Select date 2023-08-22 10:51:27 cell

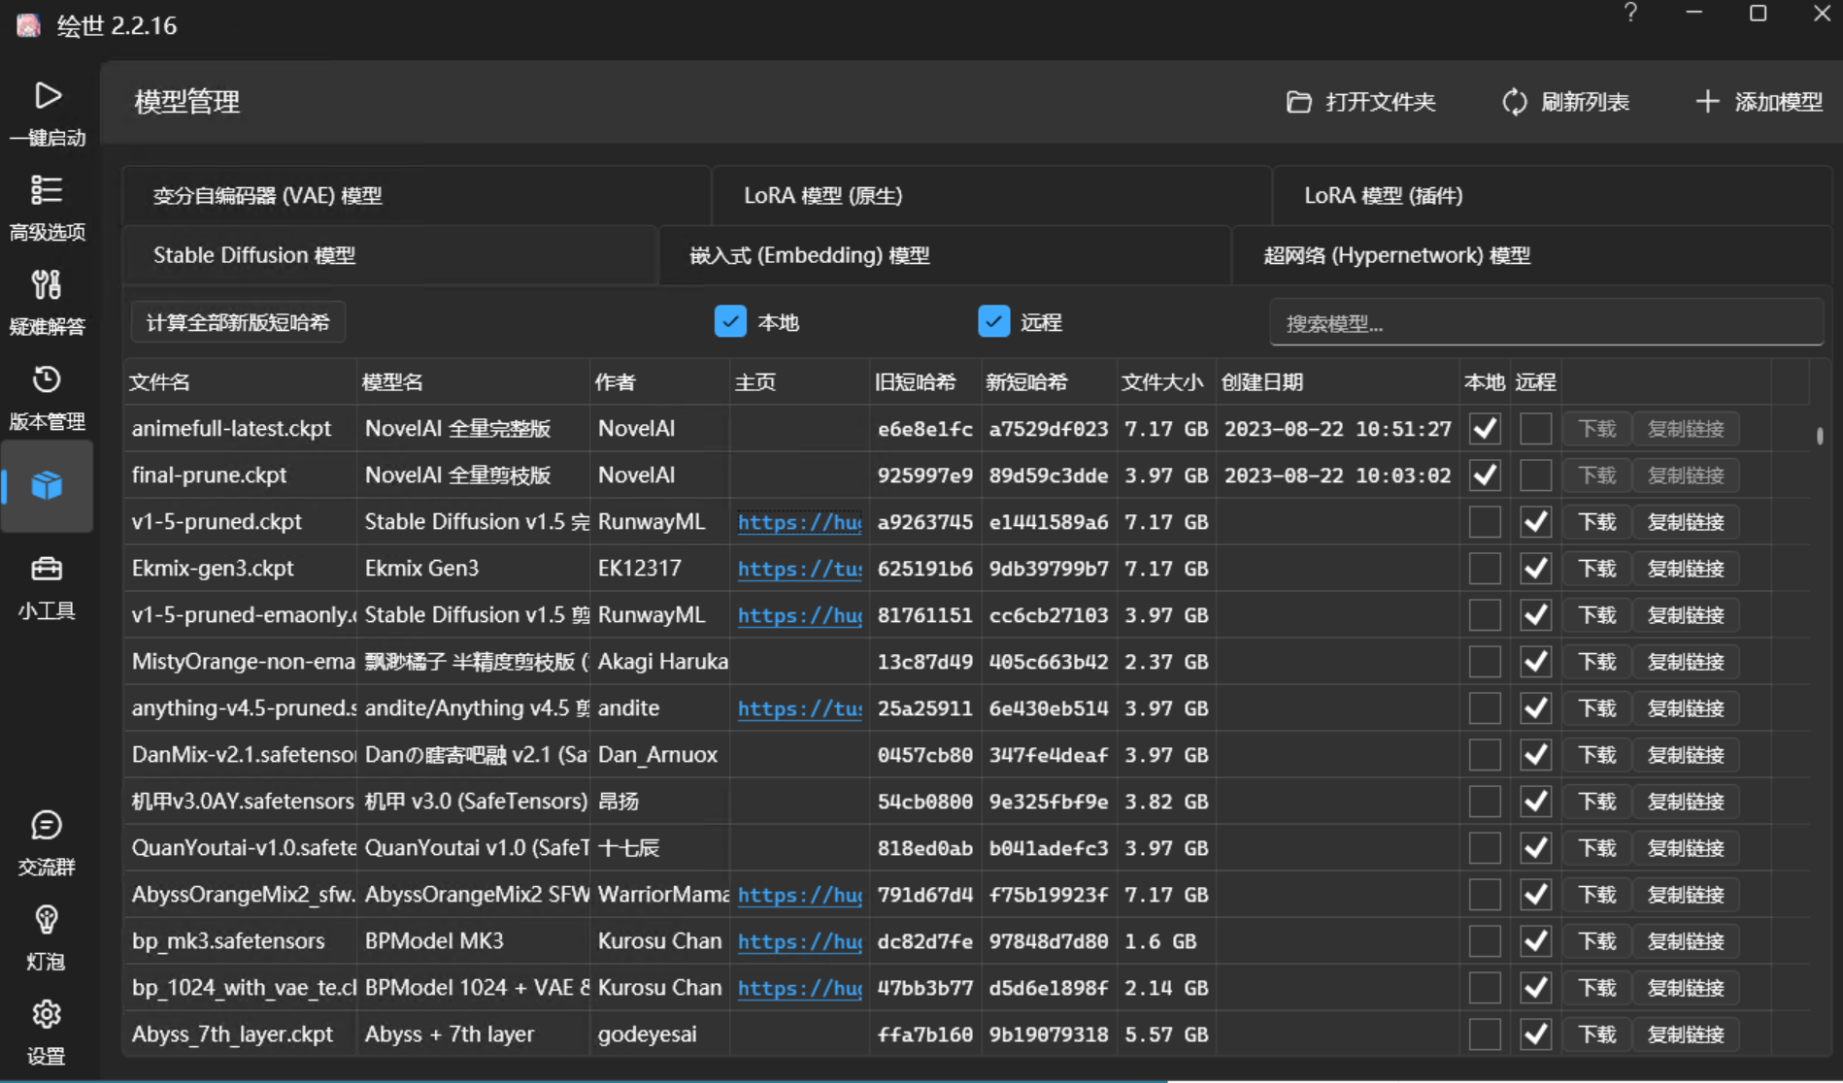coord(1337,429)
